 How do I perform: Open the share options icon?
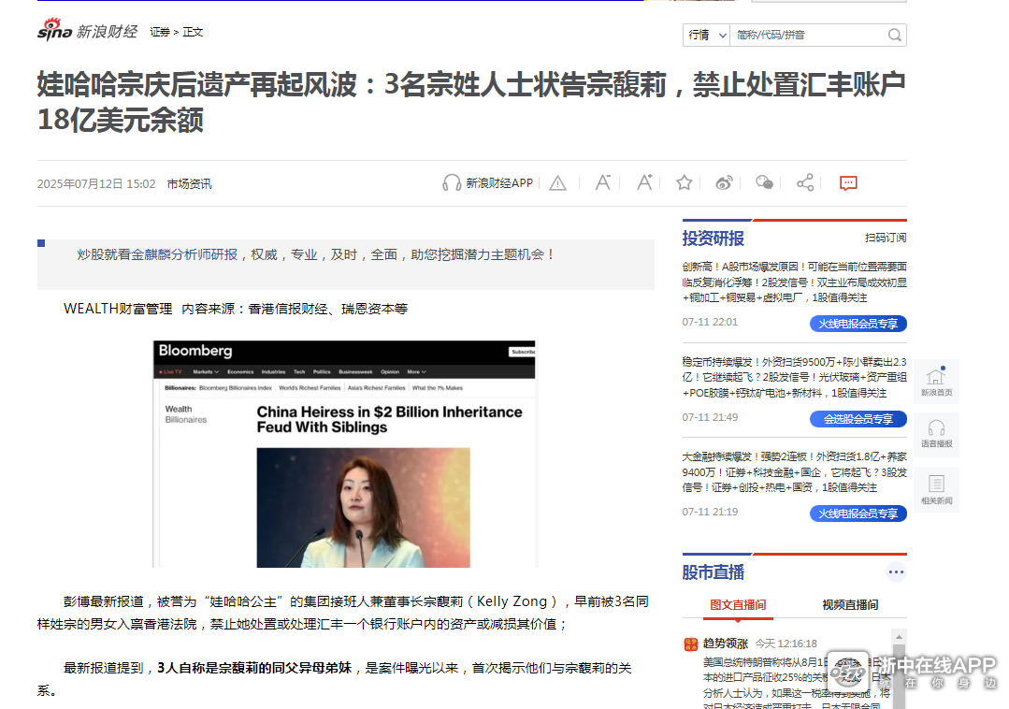click(805, 183)
